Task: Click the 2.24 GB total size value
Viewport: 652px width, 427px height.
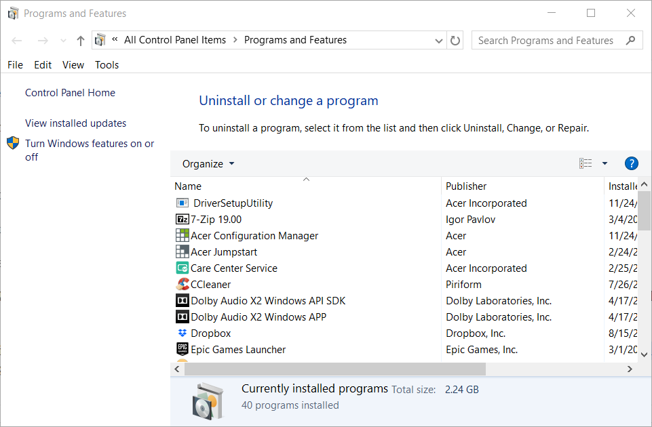Action: (461, 390)
